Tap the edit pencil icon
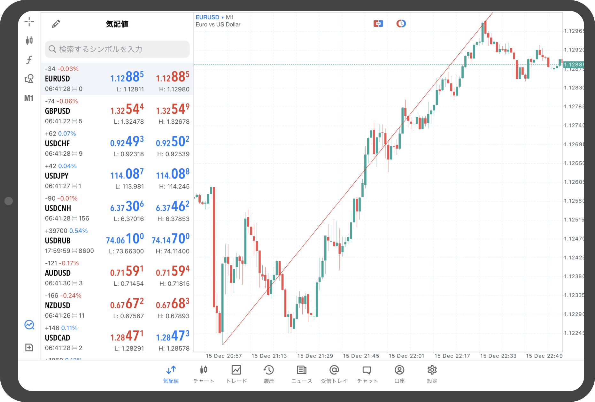This screenshot has width=595, height=402. pos(56,24)
